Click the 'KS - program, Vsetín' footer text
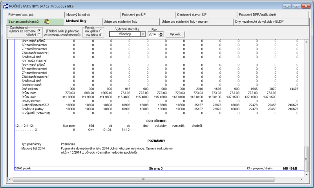This screenshot has height=188, width=314. click(x=260, y=168)
